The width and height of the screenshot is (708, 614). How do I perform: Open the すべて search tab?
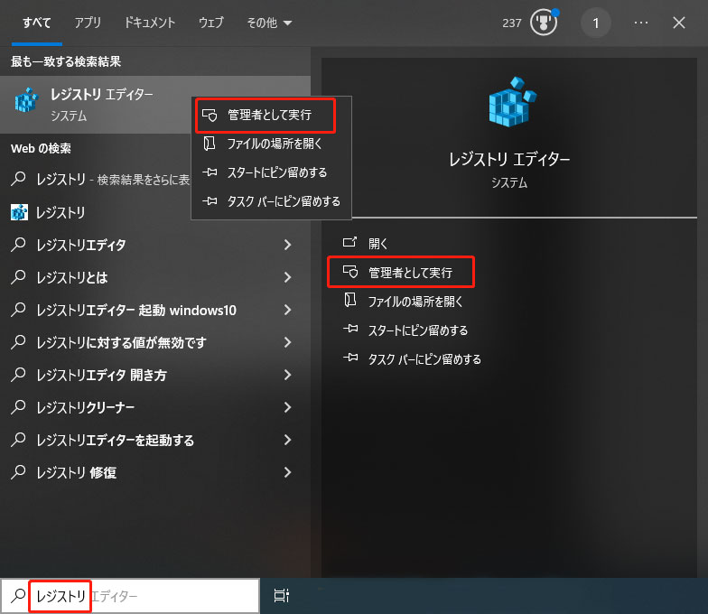(36, 23)
